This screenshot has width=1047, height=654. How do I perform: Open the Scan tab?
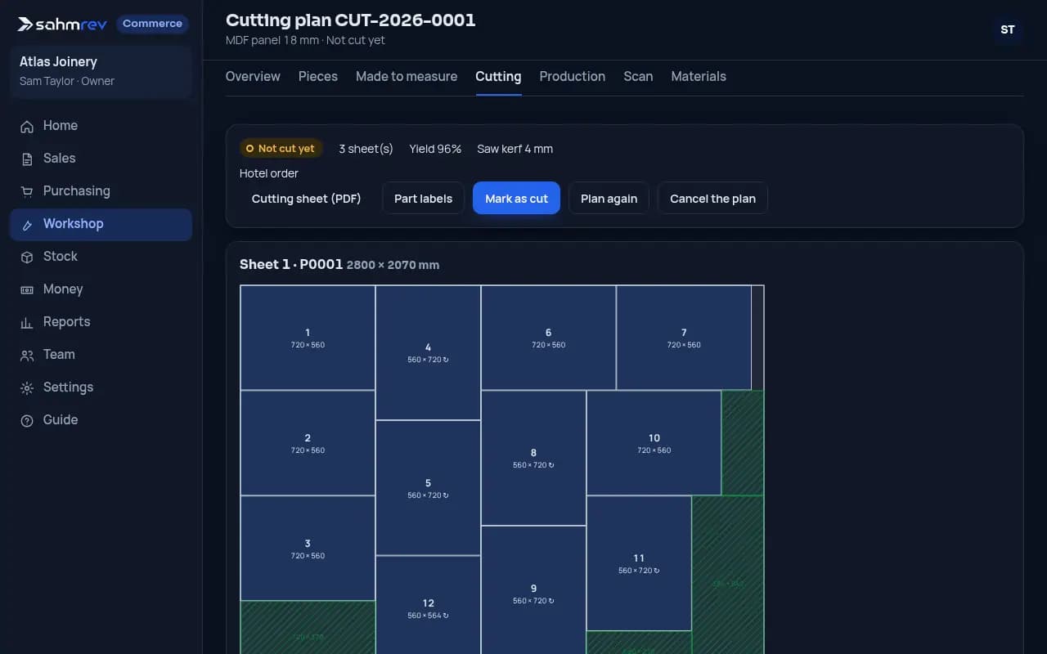(x=638, y=76)
